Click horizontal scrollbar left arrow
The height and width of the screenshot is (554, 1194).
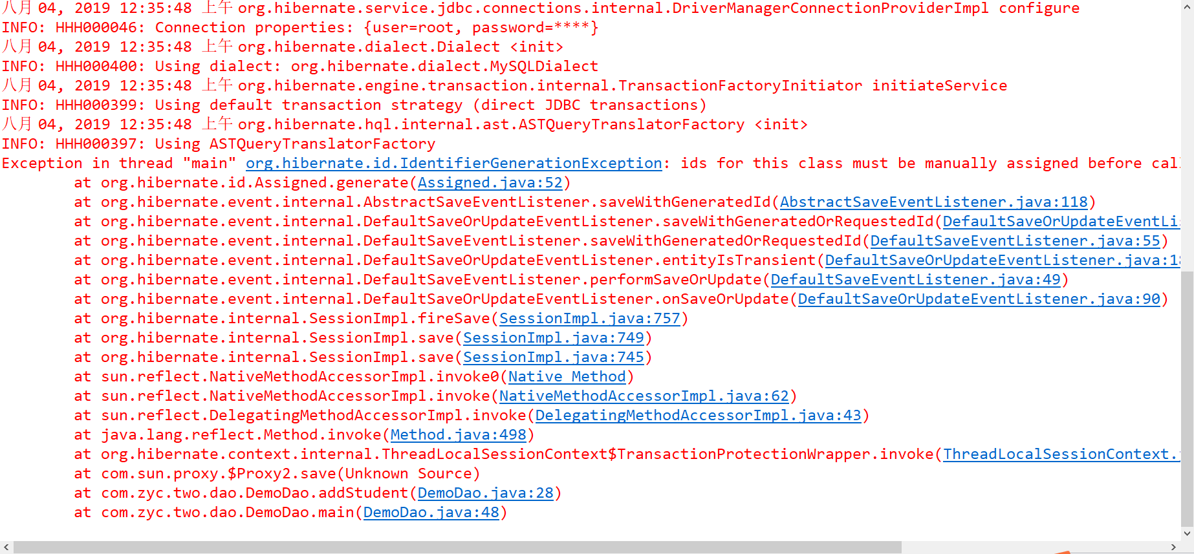6,547
